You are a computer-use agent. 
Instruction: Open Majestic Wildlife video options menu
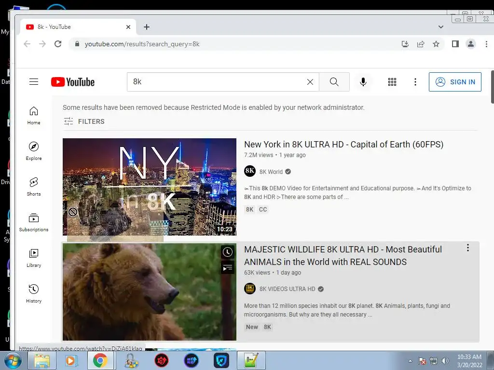click(468, 248)
